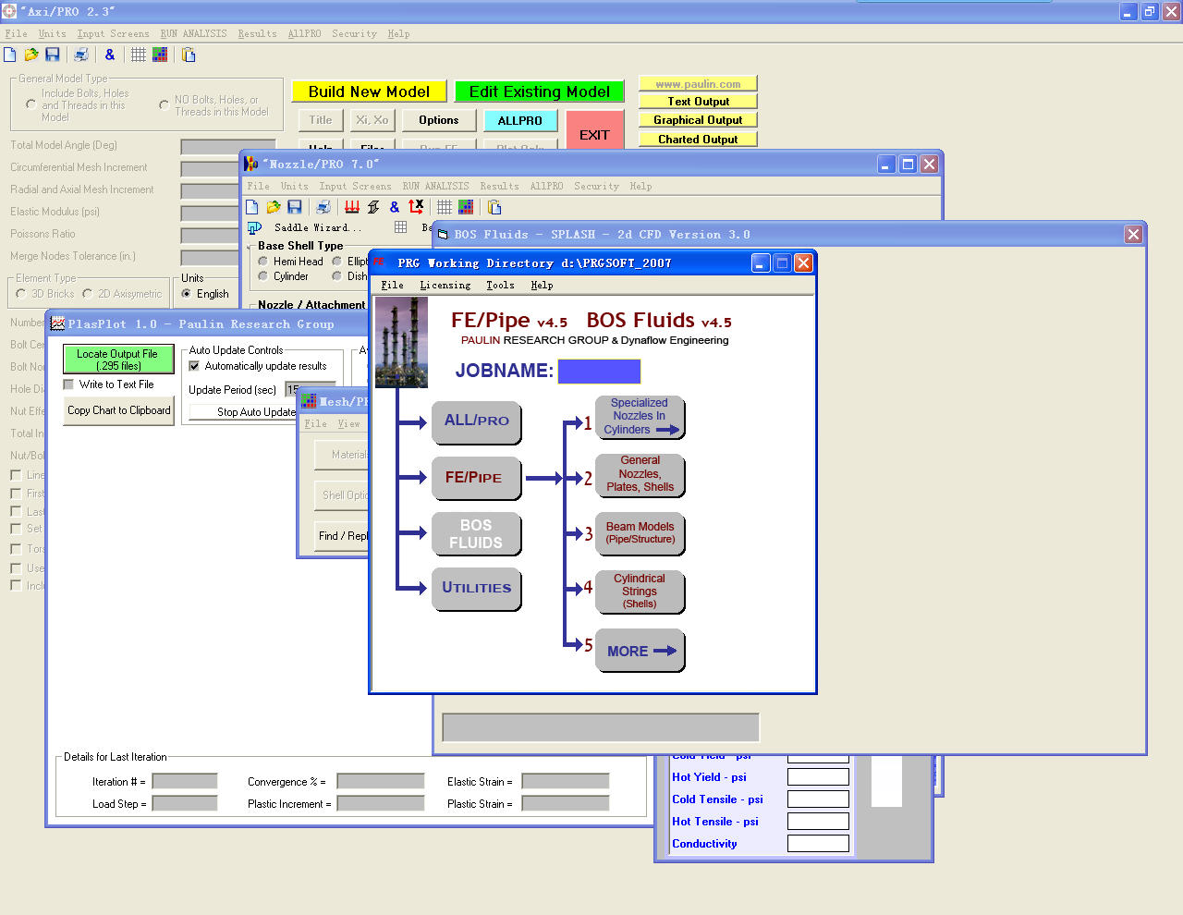Click the Text Output button
The image size is (1183, 915).
(x=698, y=102)
